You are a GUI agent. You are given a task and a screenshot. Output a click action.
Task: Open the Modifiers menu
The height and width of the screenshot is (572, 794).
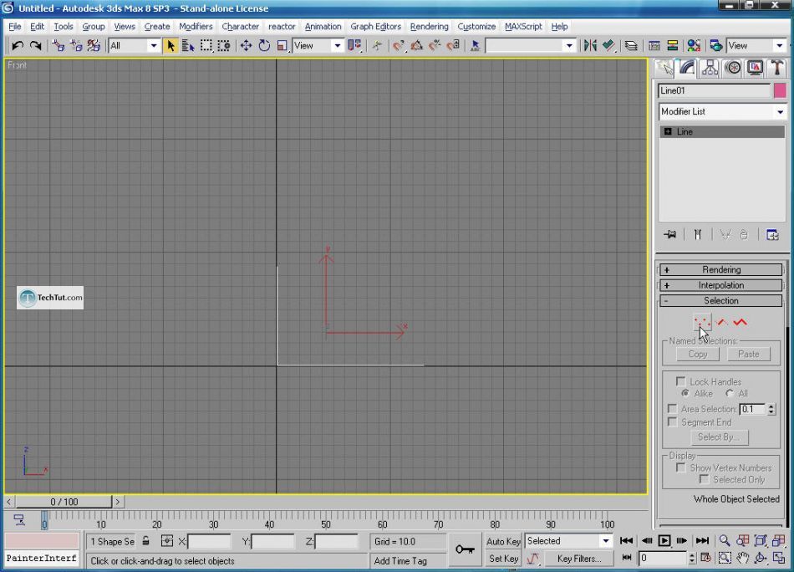196,27
